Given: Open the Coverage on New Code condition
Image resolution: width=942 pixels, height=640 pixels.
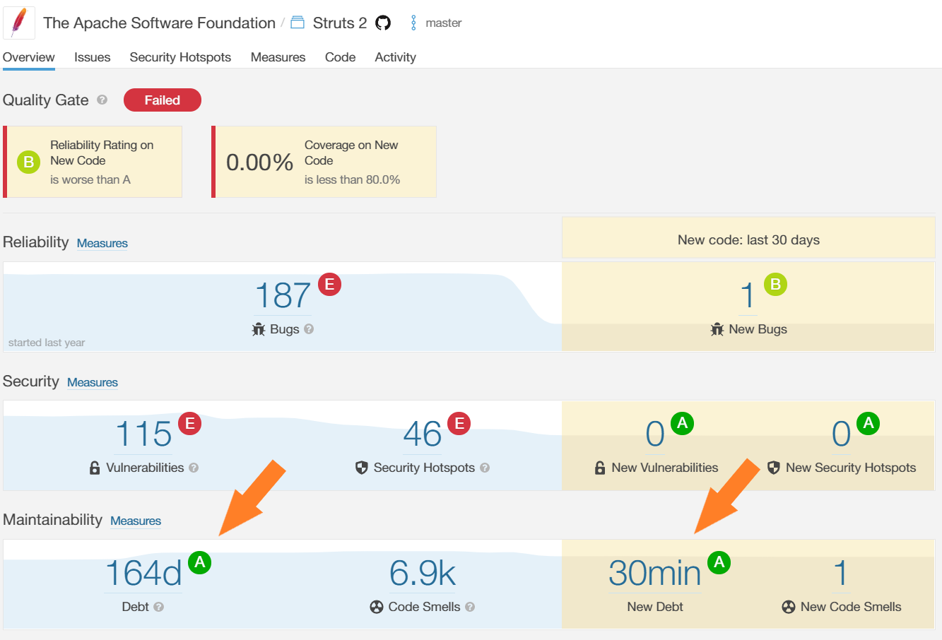Looking at the screenshot, I should click(x=324, y=162).
